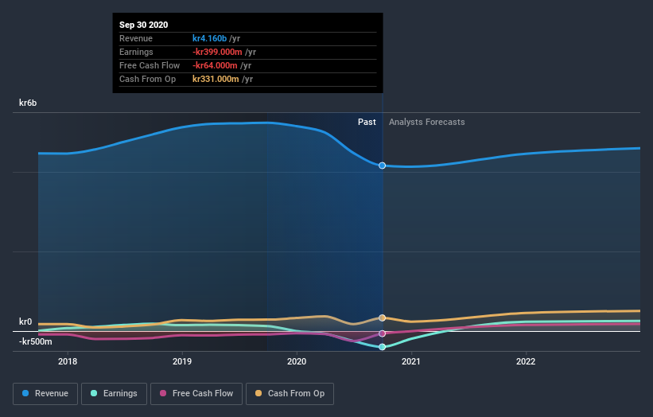Click the Free Cash Flow row label in tooltip
The image size is (653, 417).
(x=150, y=65)
